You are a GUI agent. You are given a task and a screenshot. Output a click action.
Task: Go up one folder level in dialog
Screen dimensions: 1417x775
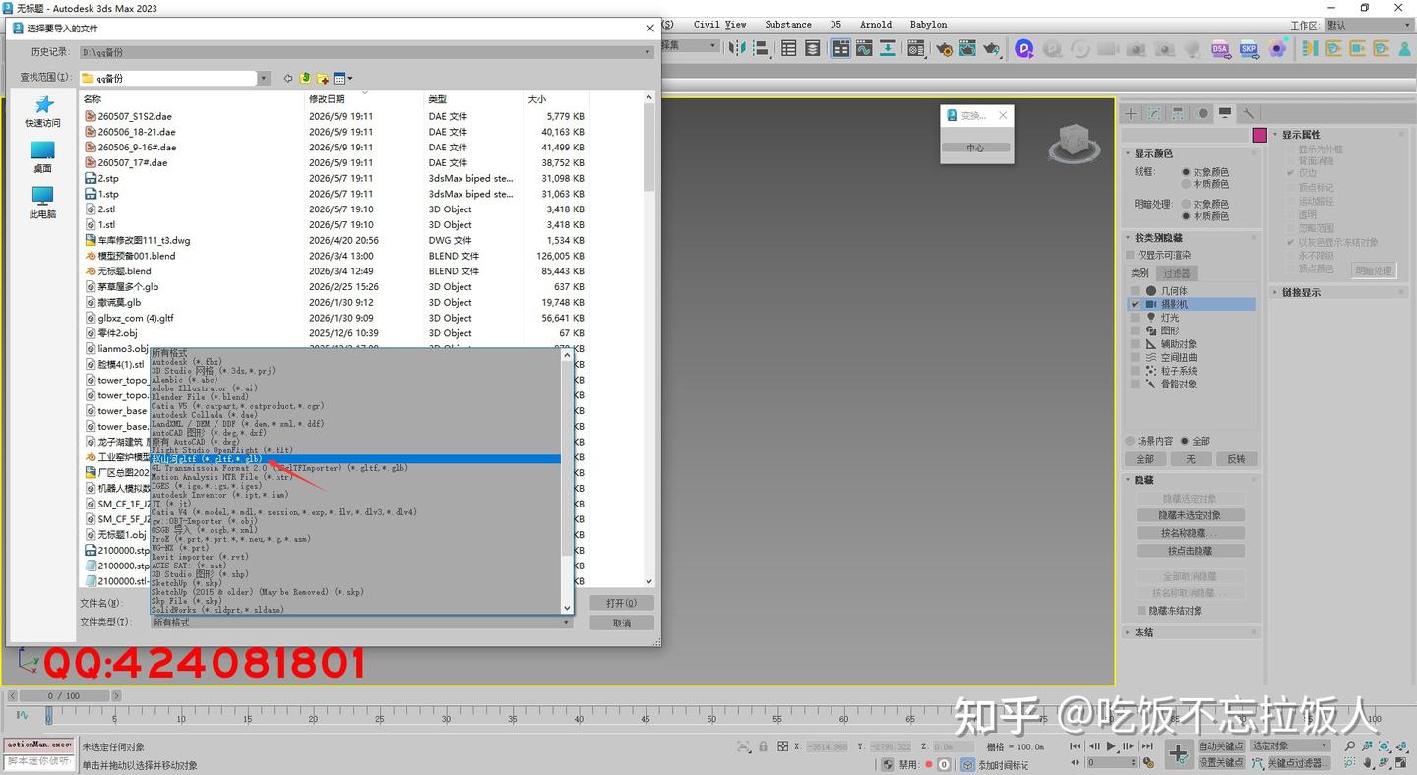[305, 78]
